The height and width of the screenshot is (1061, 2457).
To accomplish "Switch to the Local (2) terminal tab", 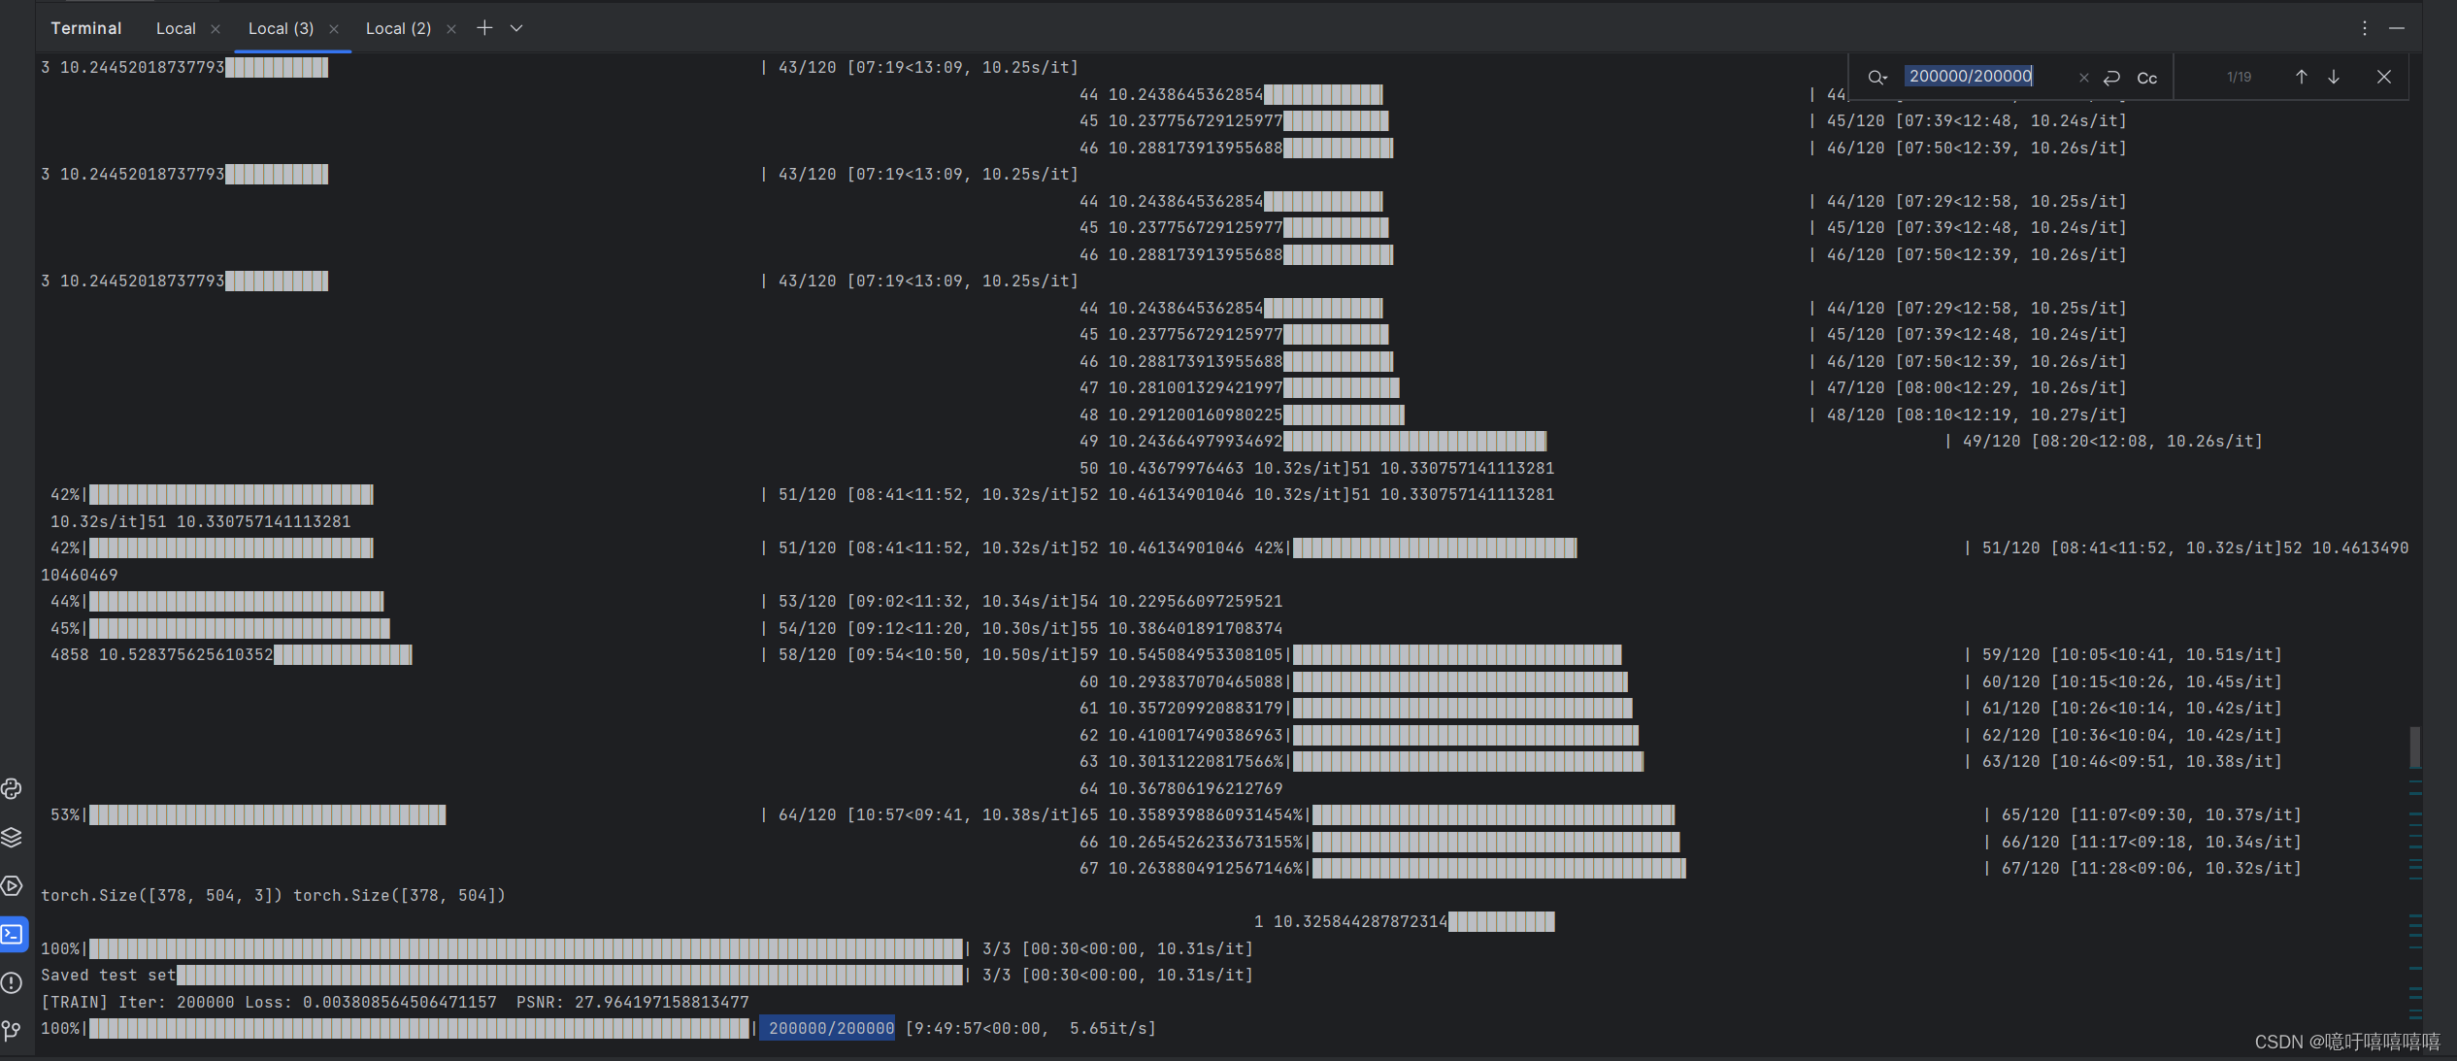I will click(x=398, y=28).
